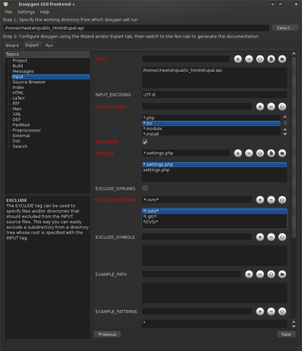Click the Select... working directory button
The image size is (302, 351).
[x=285, y=28]
